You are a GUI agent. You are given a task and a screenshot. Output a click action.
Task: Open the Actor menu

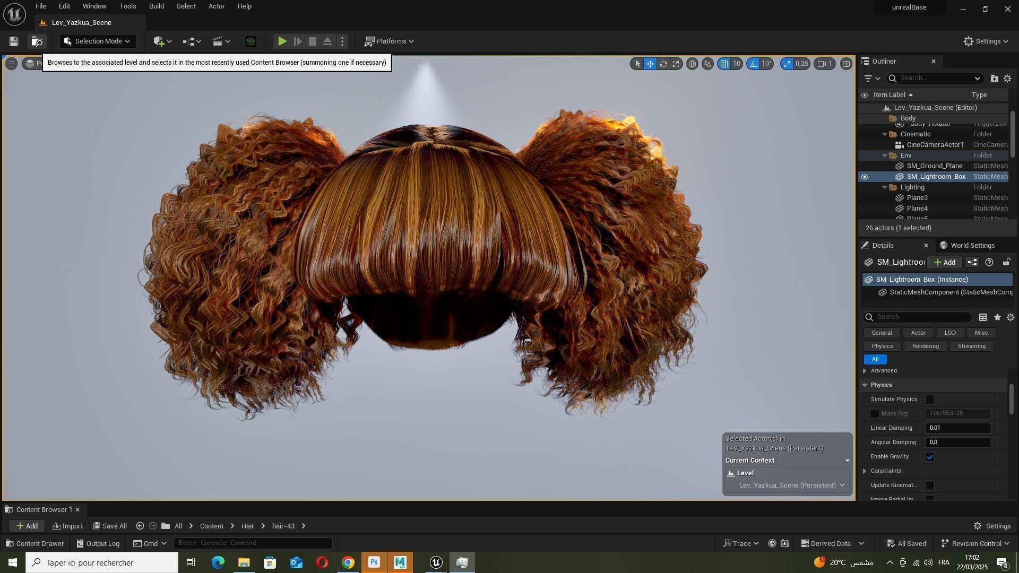click(x=217, y=6)
